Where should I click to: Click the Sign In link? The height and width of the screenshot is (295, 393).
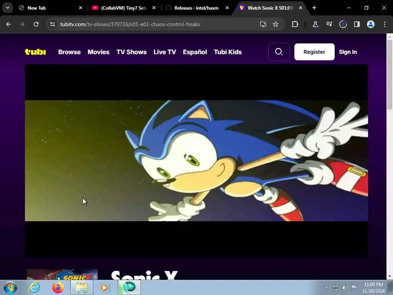tap(348, 52)
